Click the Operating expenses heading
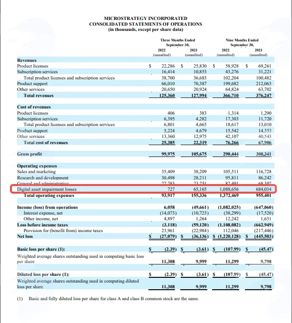 click(x=37, y=166)
